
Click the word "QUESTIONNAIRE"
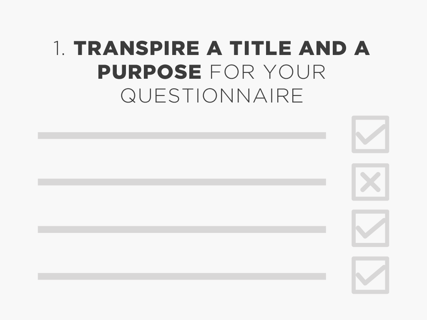coord(212,95)
